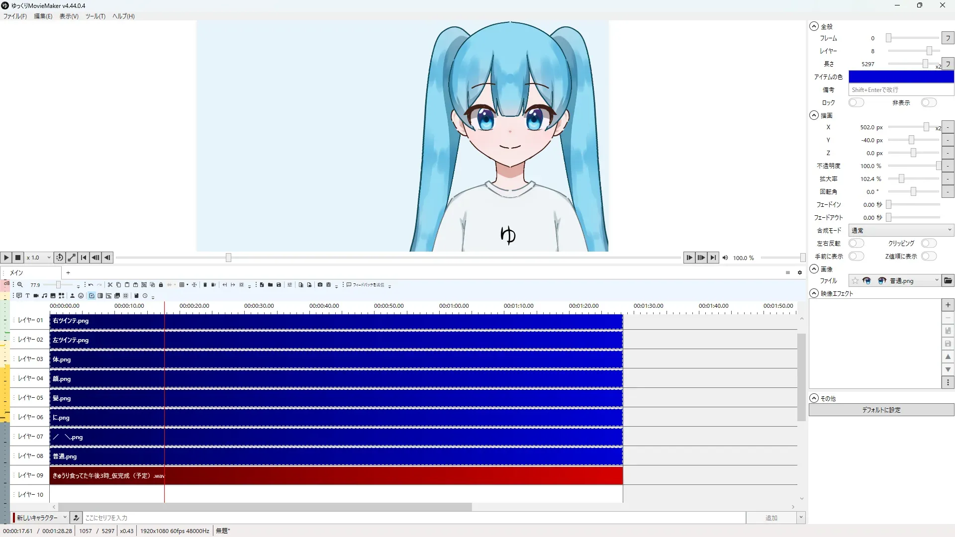Click フィードバックを送信 in the toolbar
This screenshot has width=955, height=537.
coord(366,285)
